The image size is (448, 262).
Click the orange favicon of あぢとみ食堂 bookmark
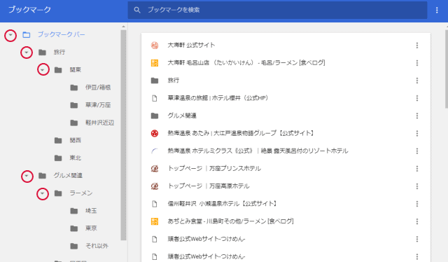click(x=155, y=221)
